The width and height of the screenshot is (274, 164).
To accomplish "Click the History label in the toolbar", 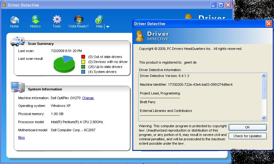I will [x=35, y=26].
